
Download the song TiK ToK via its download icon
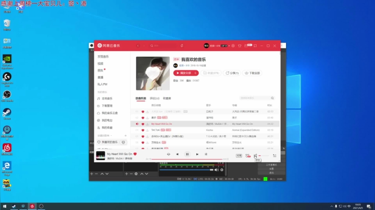click(147, 130)
